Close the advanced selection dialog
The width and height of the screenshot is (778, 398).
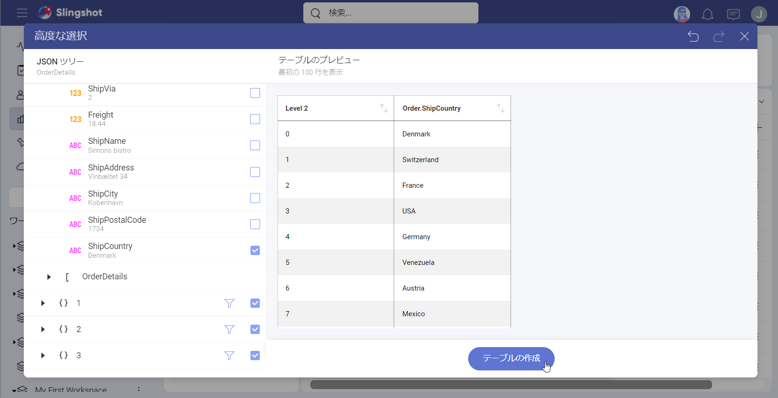pos(744,36)
